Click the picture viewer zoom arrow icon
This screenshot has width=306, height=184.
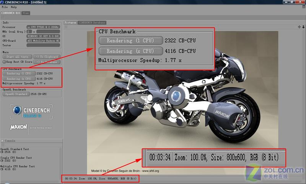coord(303,27)
